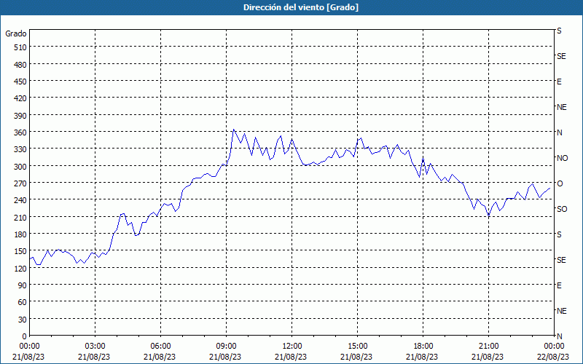Screen dimensions: 583x364
Task: Select the 'Grado' unit label on left axis
Action: (16, 33)
